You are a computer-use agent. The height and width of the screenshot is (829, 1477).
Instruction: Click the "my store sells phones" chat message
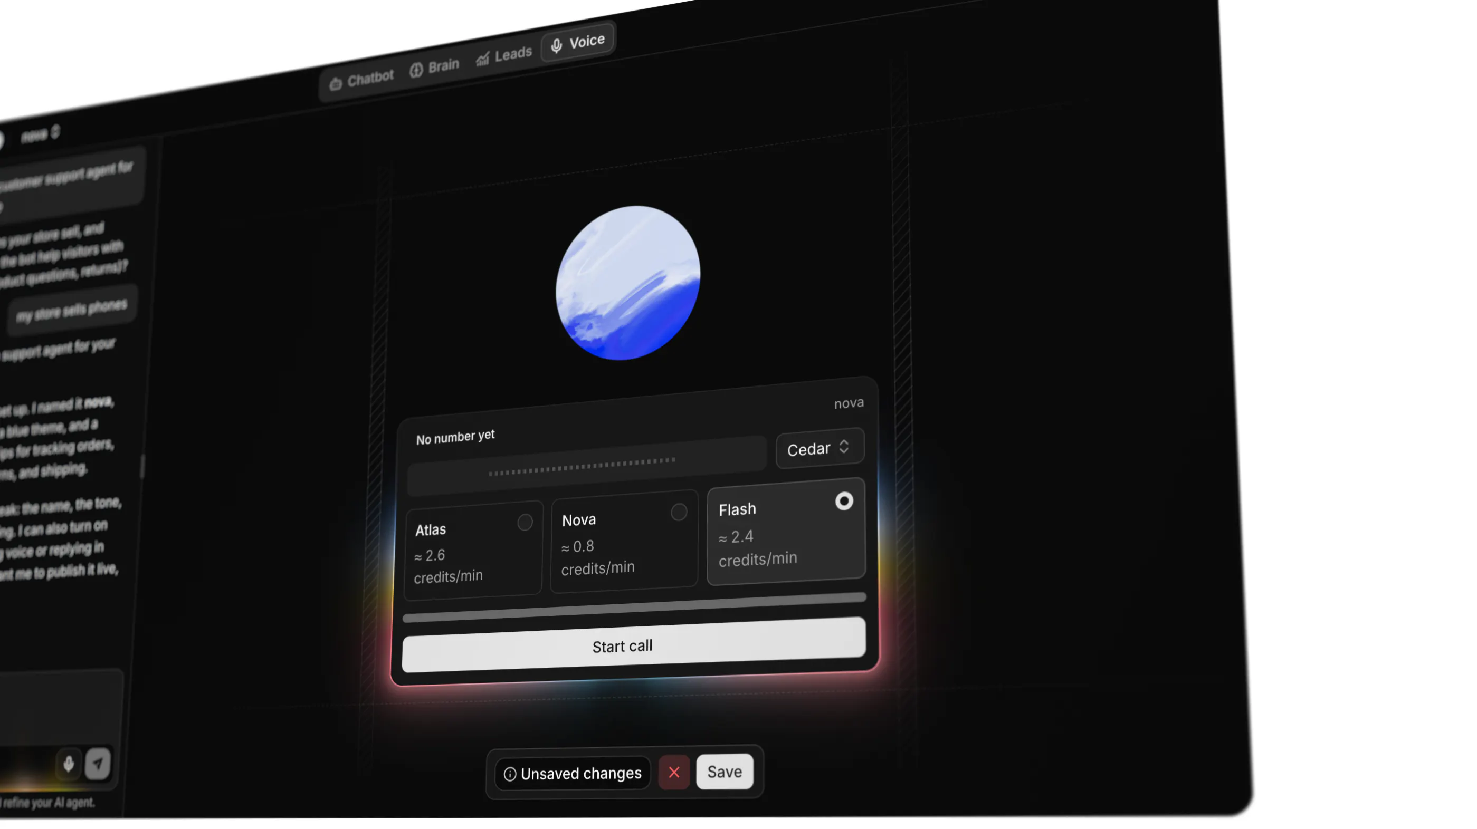72,311
